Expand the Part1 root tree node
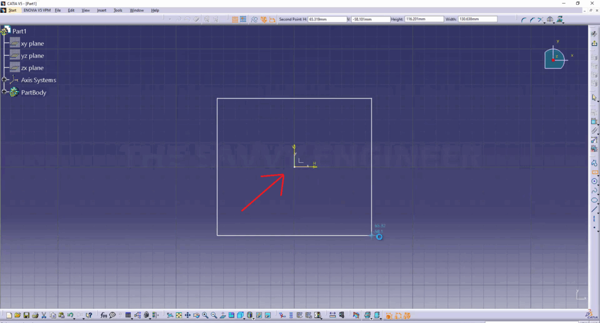This screenshot has width=600, height=323. pos(5,31)
